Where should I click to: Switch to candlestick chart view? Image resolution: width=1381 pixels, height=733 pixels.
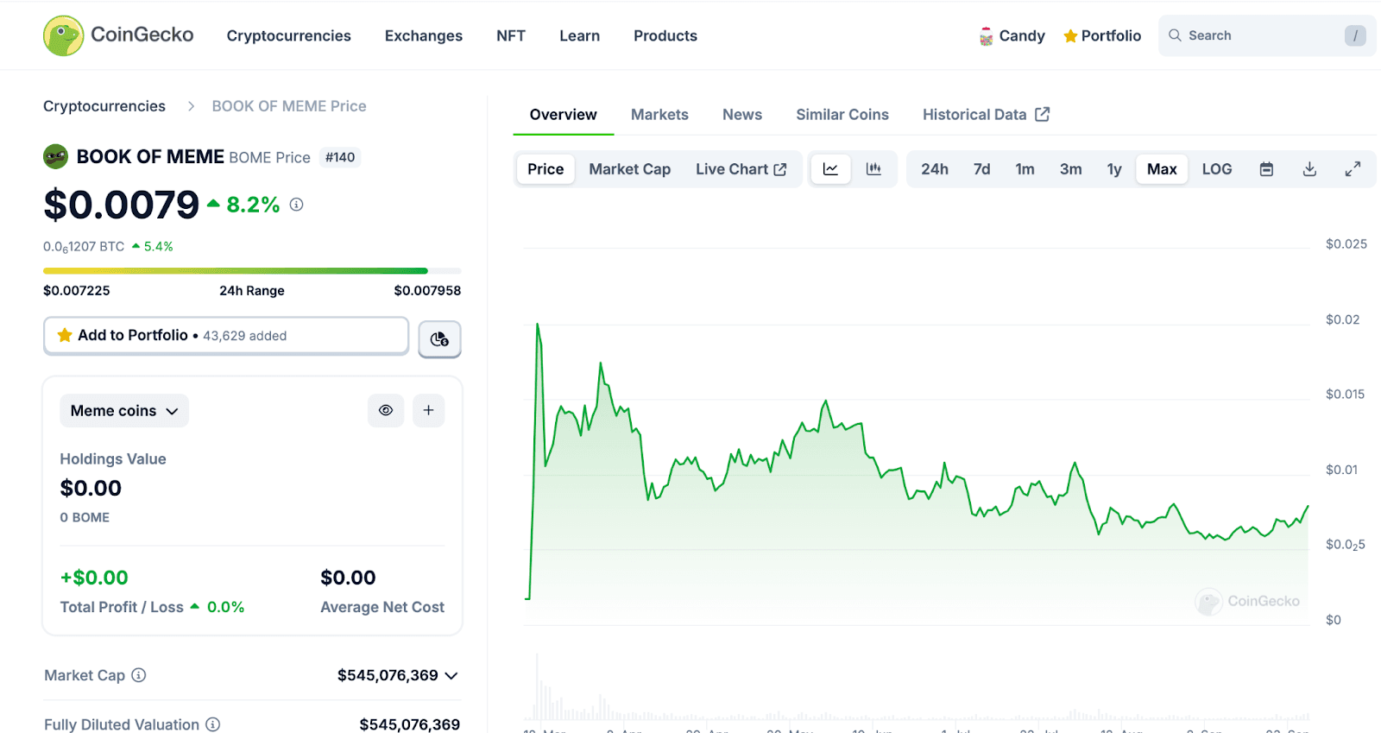coord(873,169)
